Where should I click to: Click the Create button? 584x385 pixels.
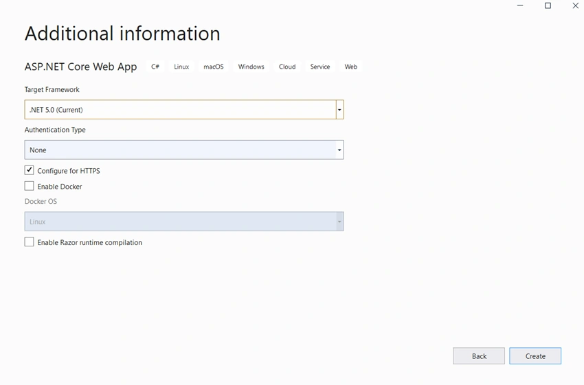(x=535, y=356)
